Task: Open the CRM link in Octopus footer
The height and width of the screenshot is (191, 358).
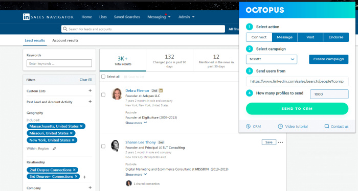Action: coord(254,126)
